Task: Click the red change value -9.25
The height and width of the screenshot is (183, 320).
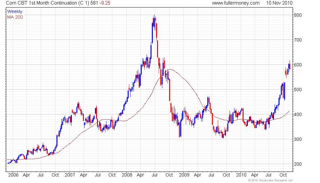Action: tap(105, 3)
